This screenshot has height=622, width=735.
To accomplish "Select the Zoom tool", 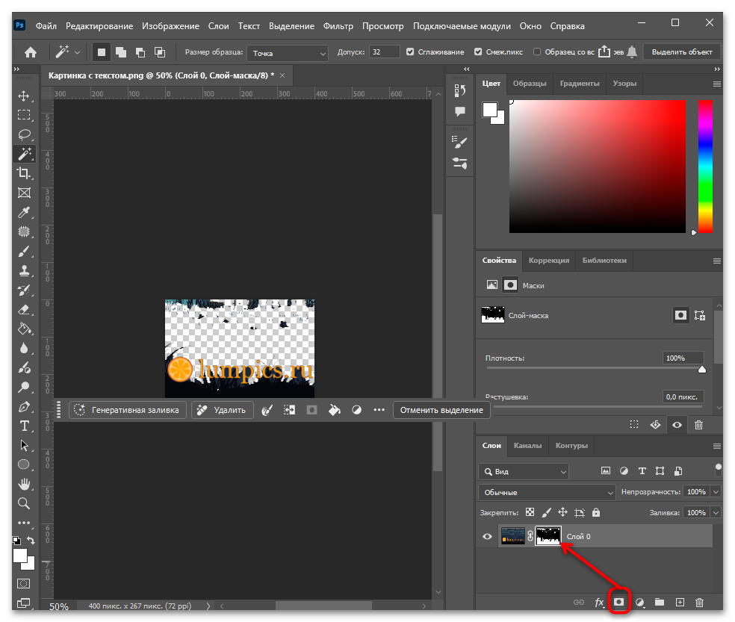I will pyautogui.click(x=24, y=503).
